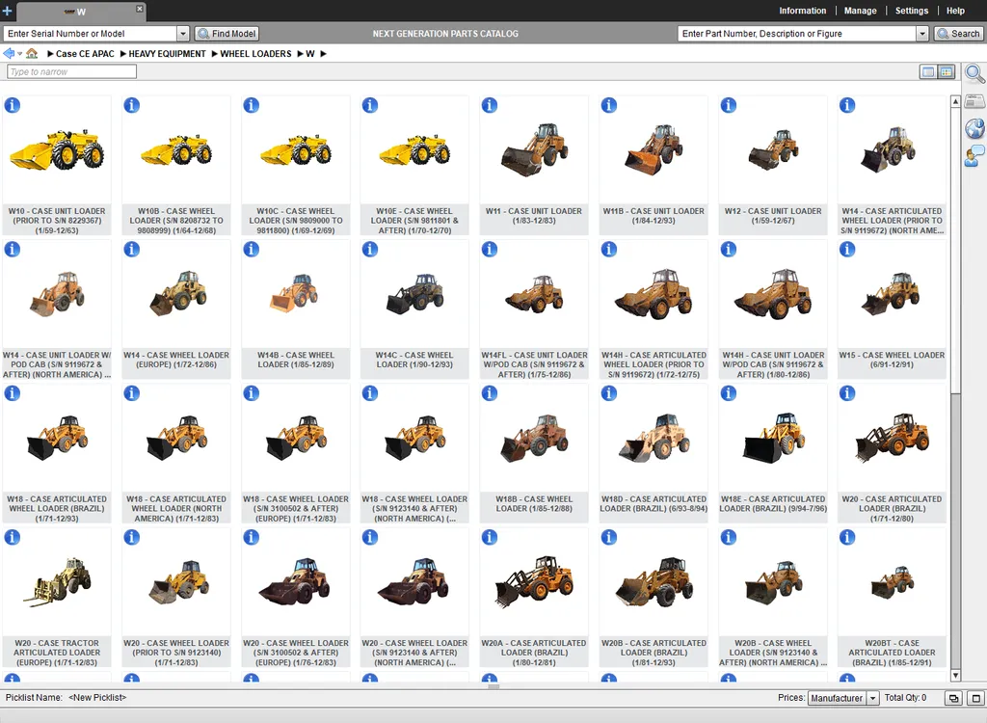Image resolution: width=987 pixels, height=723 pixels.
Task: Click the W11B - CASE UNIT LOADER caption
Action: click(x=654, y=216)
